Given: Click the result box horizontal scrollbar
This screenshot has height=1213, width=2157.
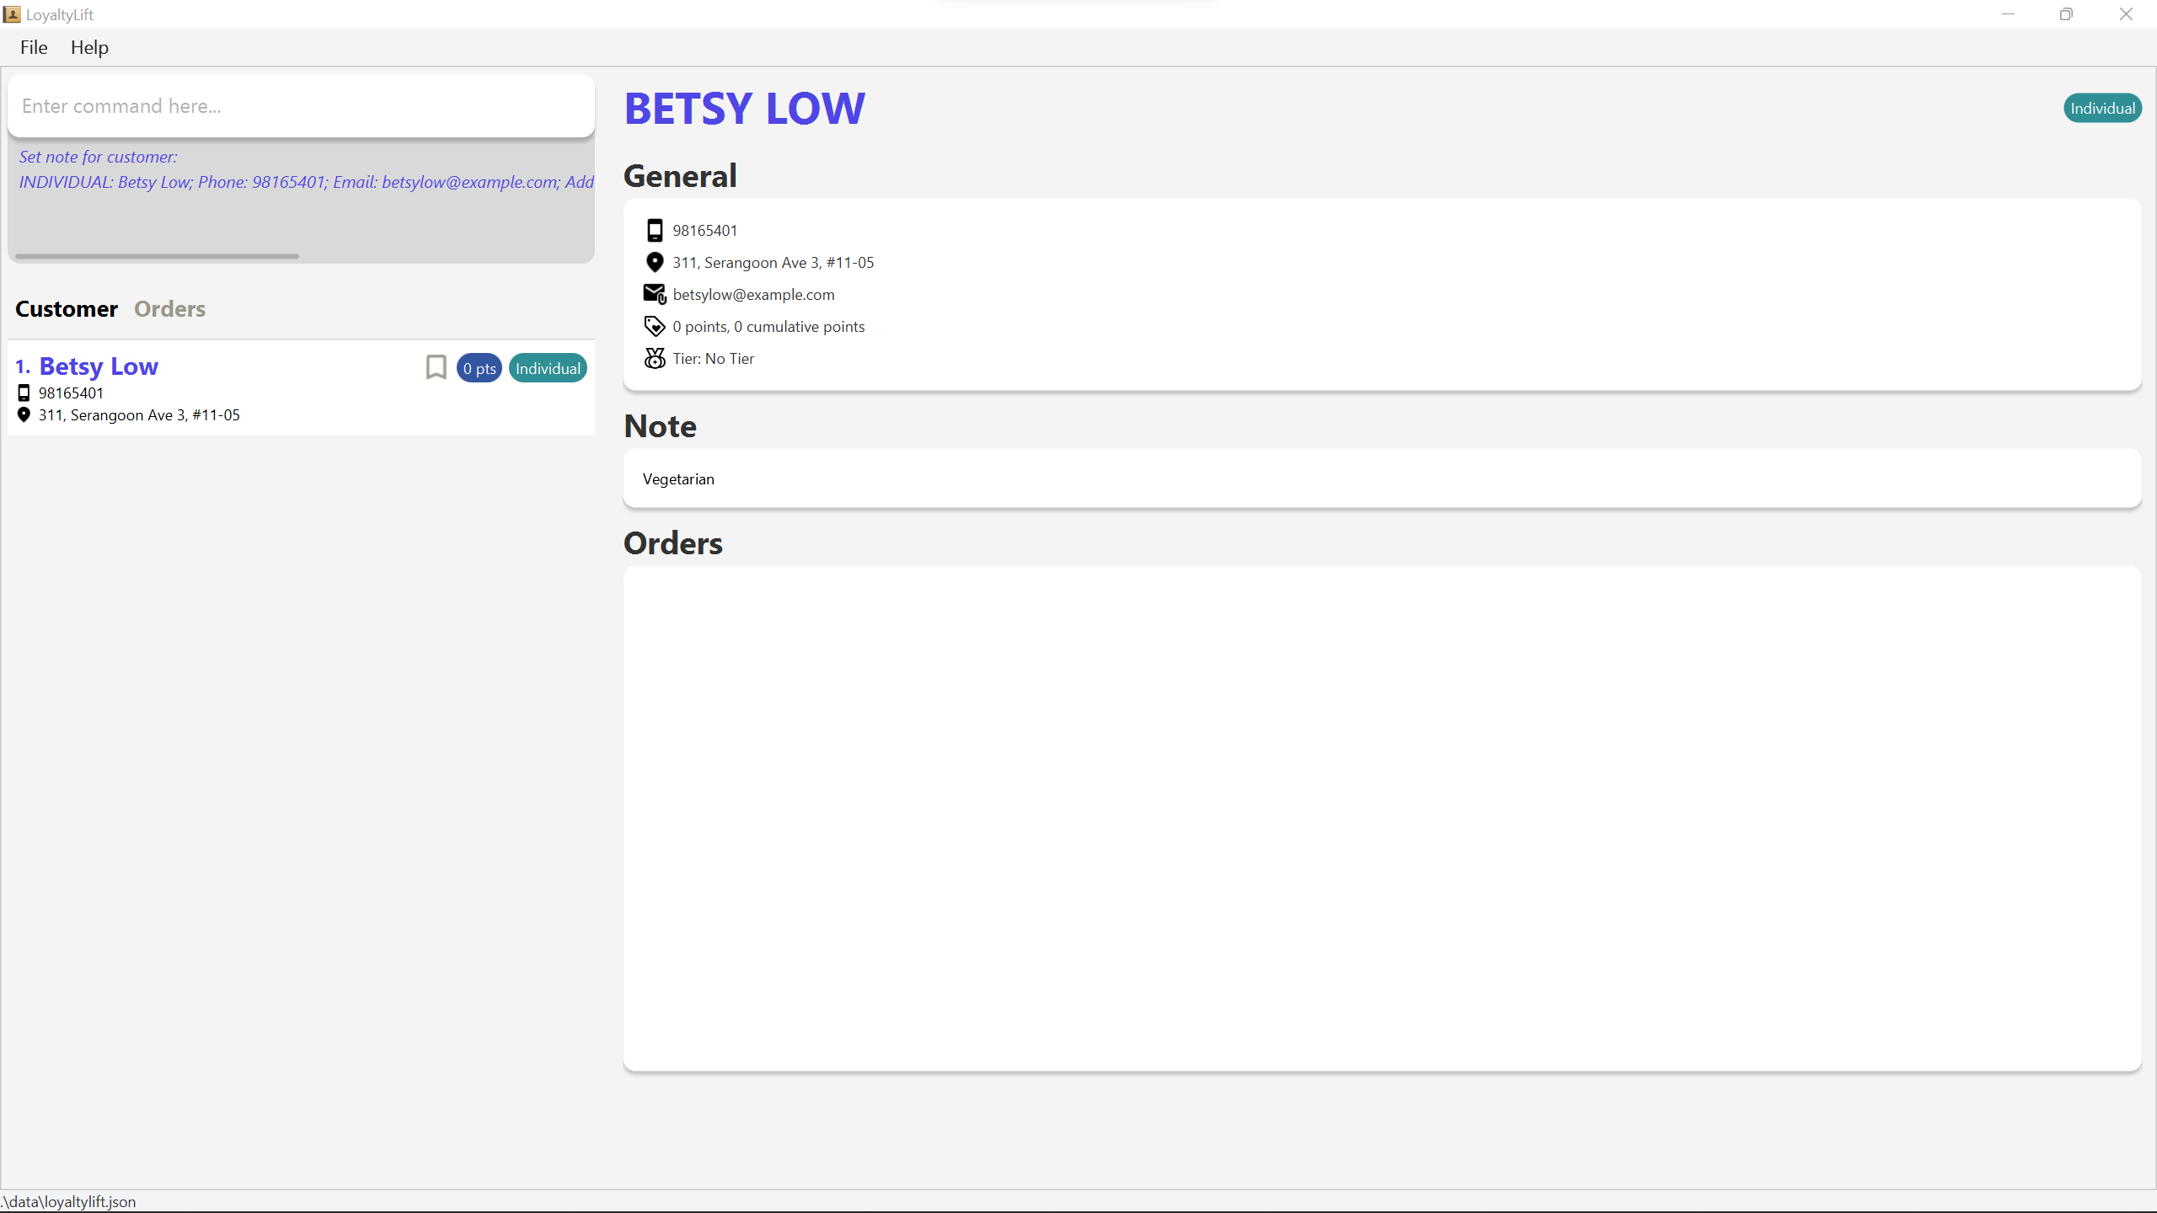Looking at the screenshot, I should 157,256.
